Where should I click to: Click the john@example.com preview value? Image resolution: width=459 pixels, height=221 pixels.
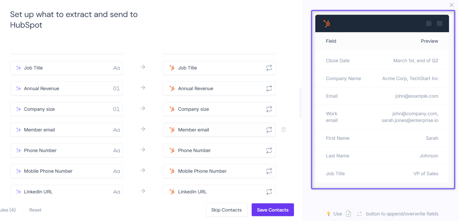[x=416, y=96]
